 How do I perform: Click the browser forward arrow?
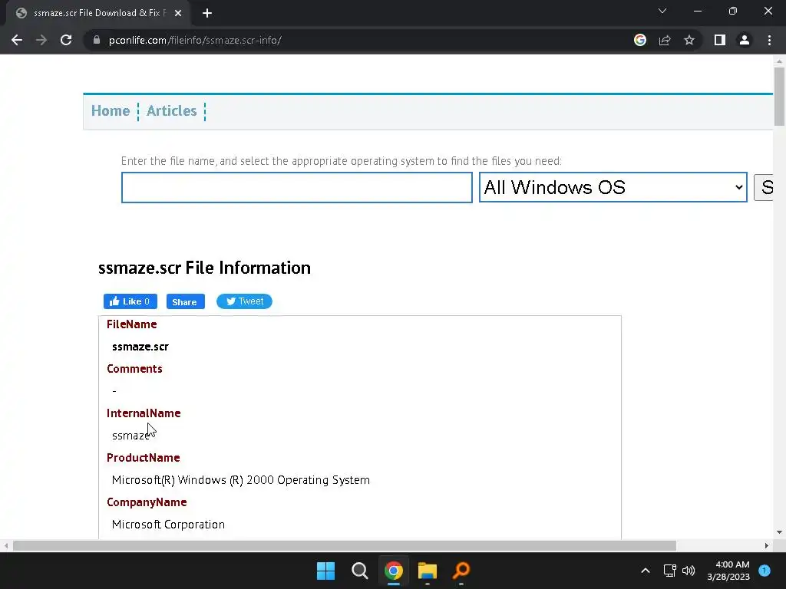(41, 40)
